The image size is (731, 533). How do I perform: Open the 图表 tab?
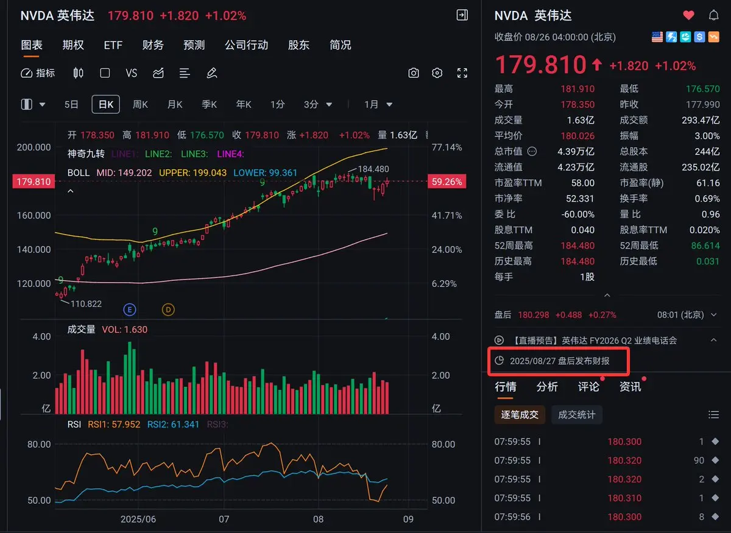[x=32, y=45]
